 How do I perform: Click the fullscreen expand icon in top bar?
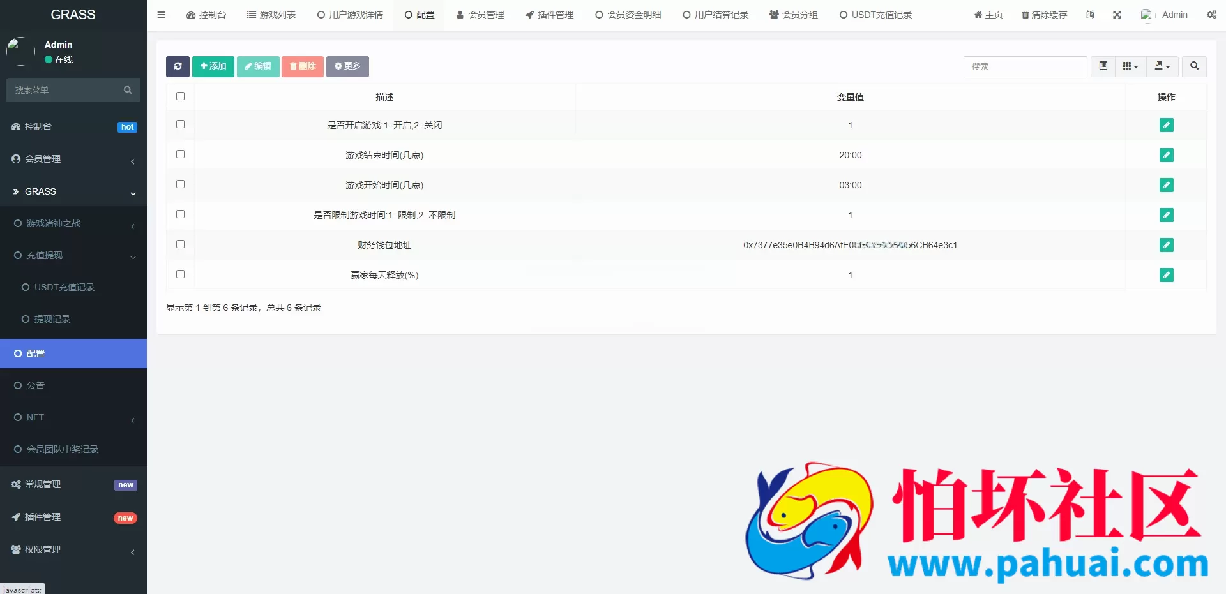tap(1117, 15)
